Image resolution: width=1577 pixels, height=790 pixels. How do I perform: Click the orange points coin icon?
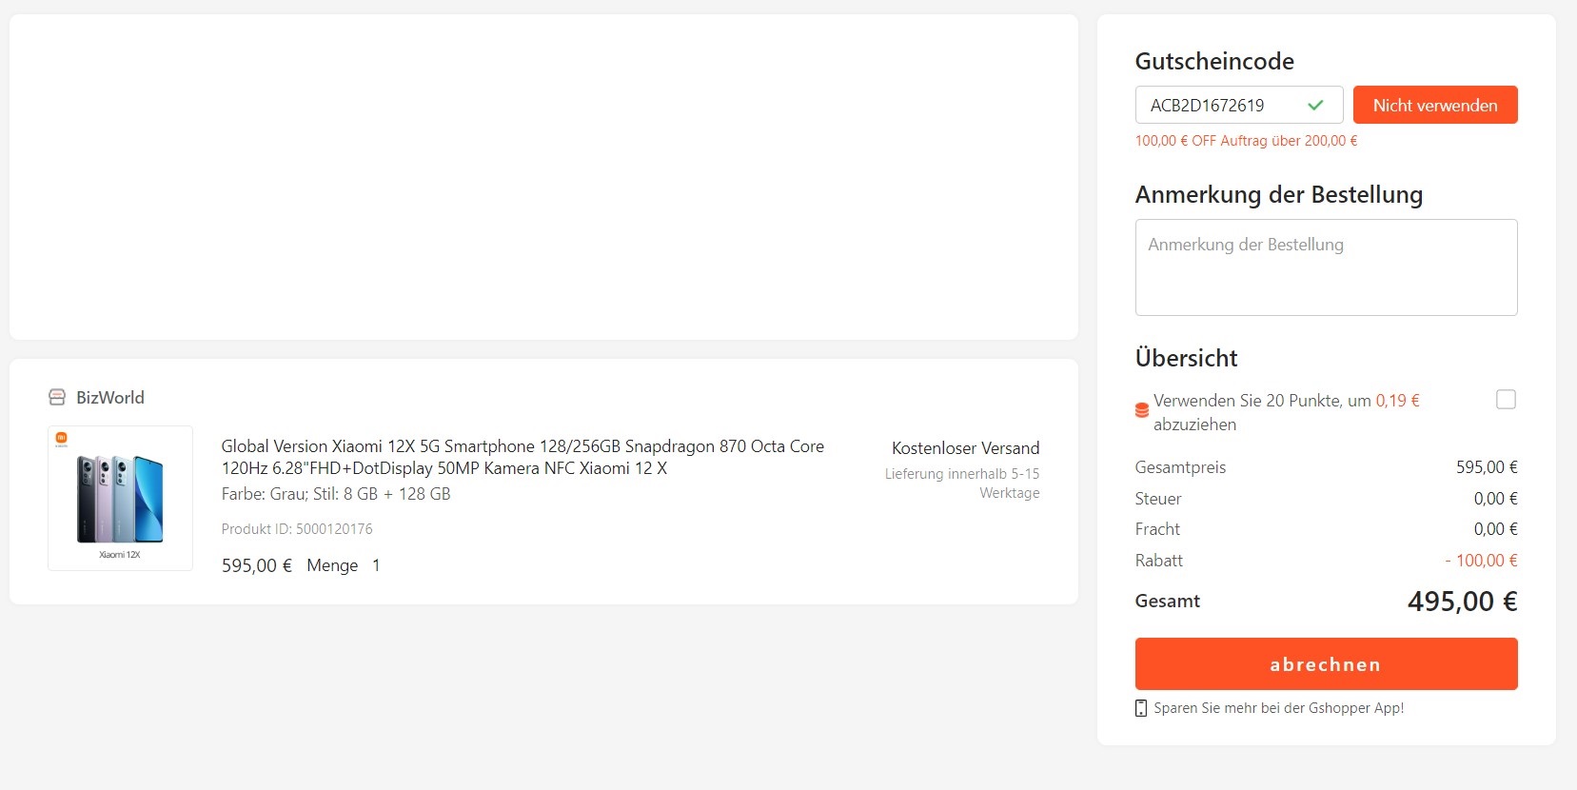tap(1142, 410)
